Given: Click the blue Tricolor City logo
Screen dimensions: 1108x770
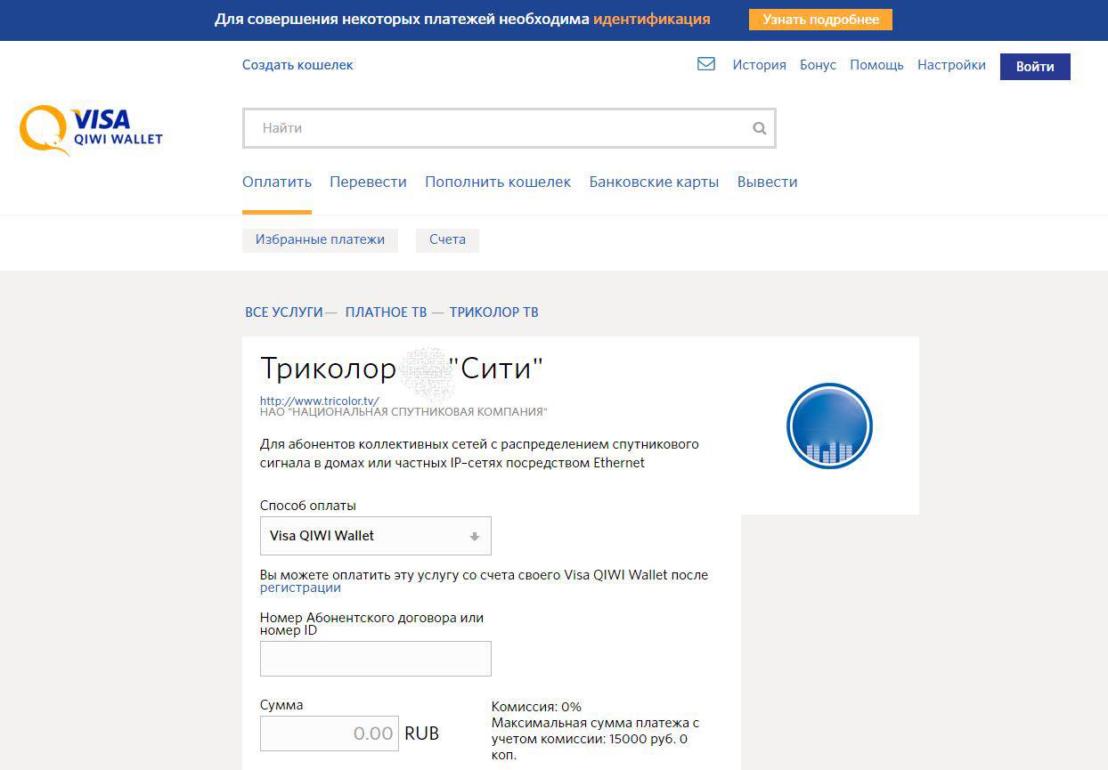Looking at the screenshot, I should tap(829, 426).
